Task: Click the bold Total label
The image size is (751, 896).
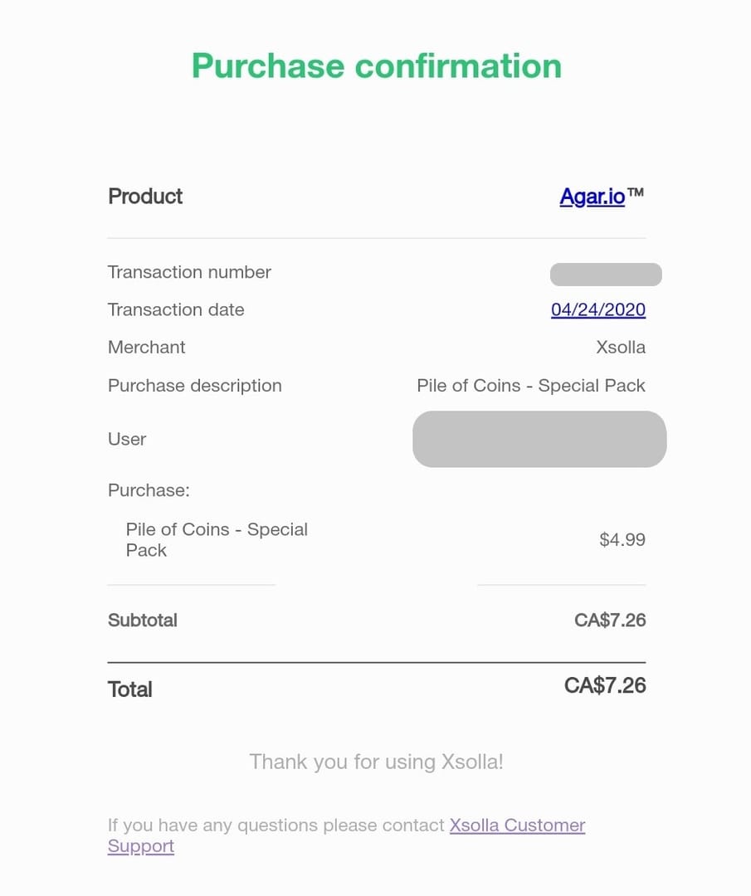Action: pos(130,689)
